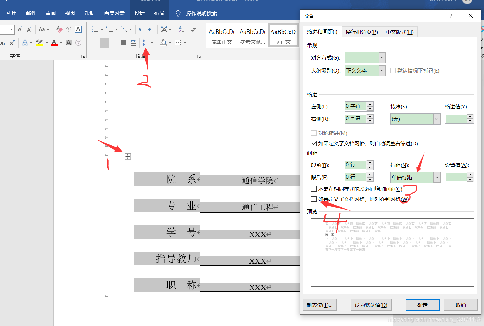484x326 pixels.
Task: Click the table move handle
Action: pos(128,156)
